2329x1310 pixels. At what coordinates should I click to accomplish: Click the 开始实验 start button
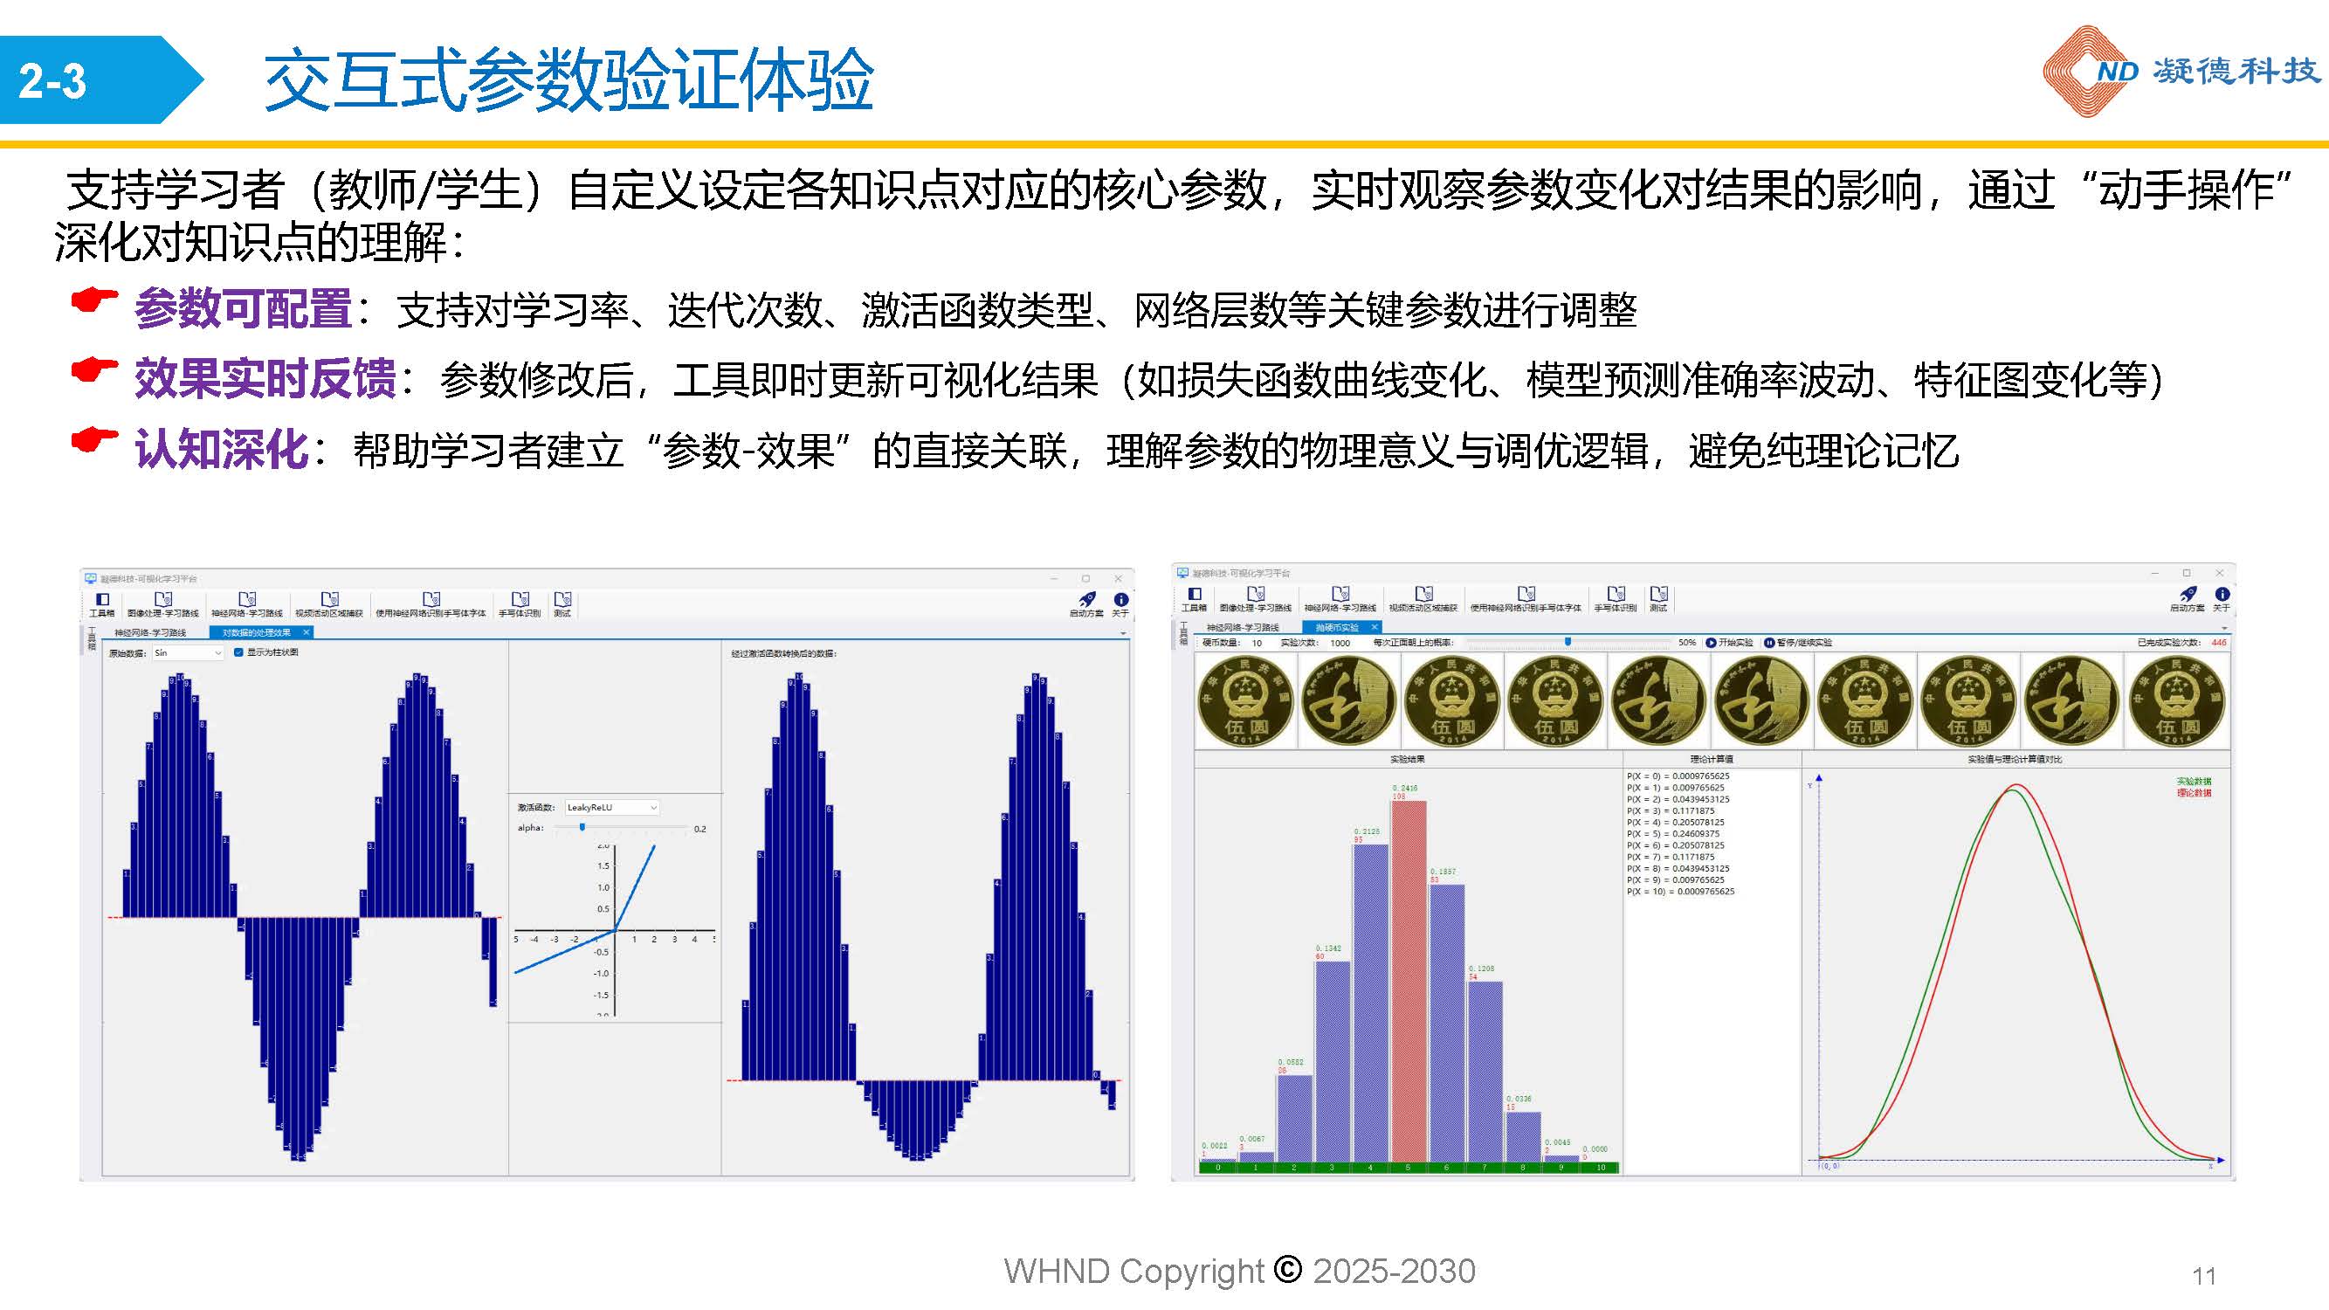coord(1729,643)
